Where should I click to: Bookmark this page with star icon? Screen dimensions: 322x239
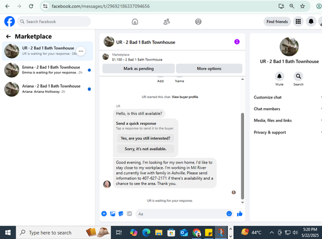pos(303,6)
